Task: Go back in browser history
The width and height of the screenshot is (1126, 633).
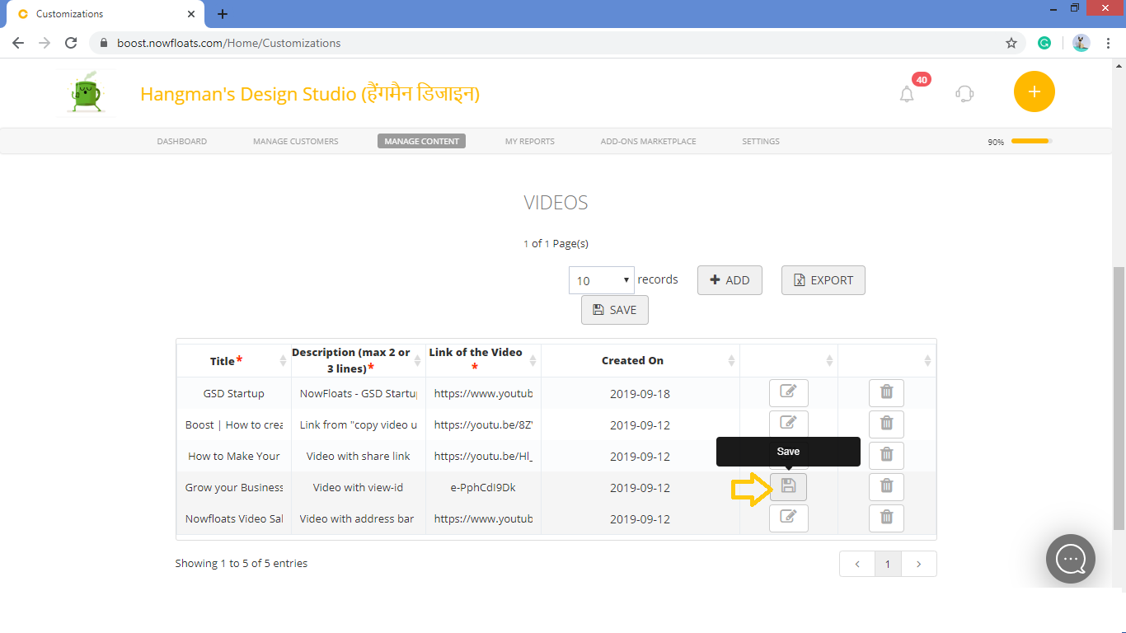Action: click(x=18, y=43)
